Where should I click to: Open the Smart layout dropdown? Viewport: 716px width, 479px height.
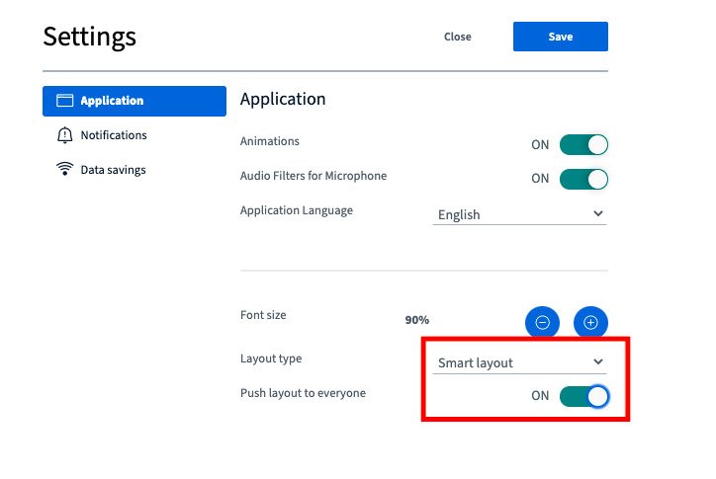(x=519, y=362)
